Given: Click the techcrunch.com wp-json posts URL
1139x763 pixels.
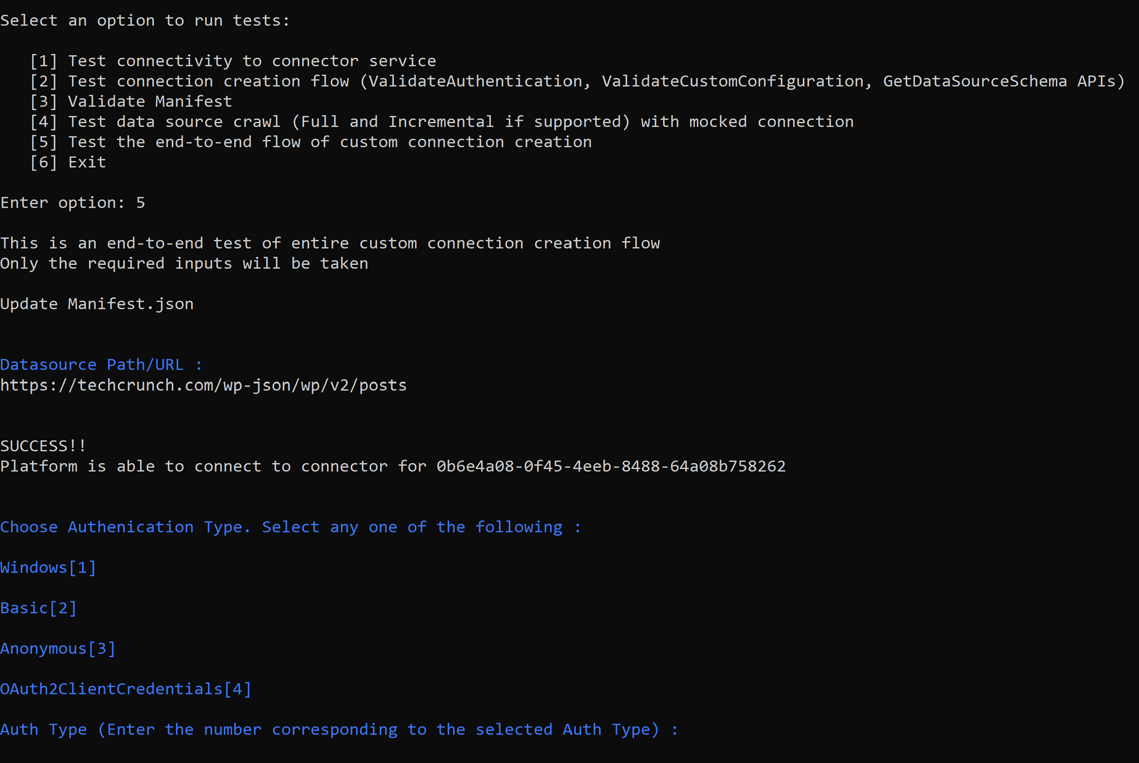Looking at the screenshot, I should (204, 385).
